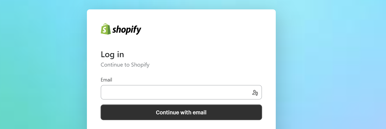
Task: Click the black shopify wordmark text
Action: point(127,30)
